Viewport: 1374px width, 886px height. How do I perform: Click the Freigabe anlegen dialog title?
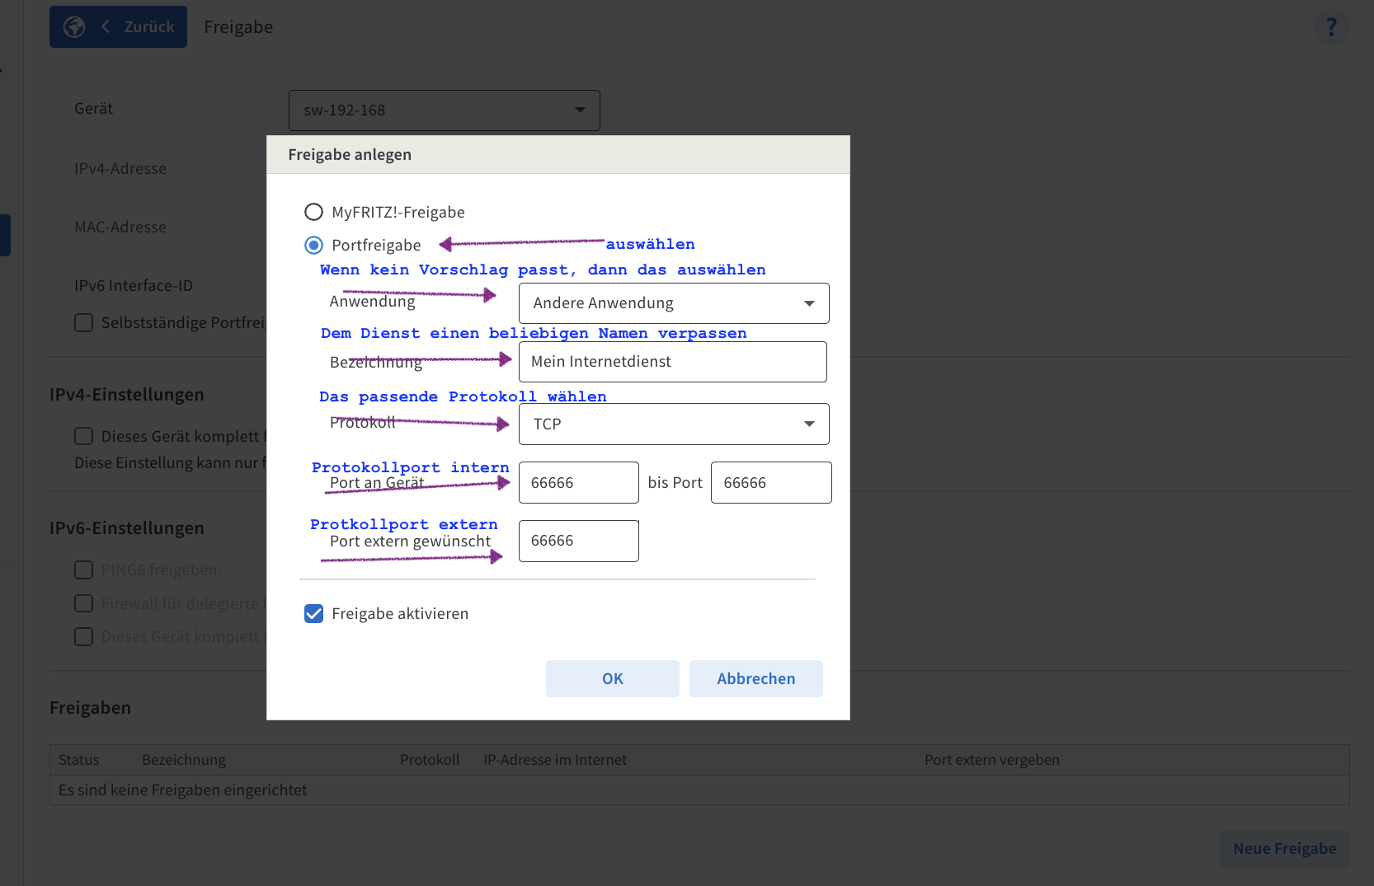click(350, 155)
